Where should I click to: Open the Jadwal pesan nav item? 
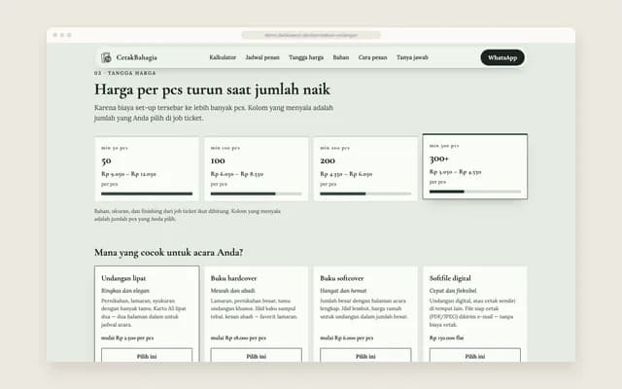pyautogui.click(x=262, y=57)
